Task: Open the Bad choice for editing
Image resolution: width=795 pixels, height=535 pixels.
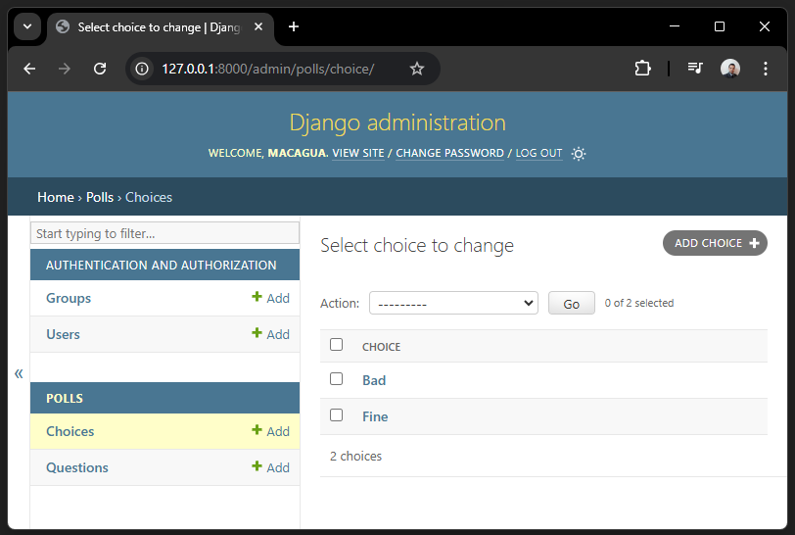Action: pos(374,380)
